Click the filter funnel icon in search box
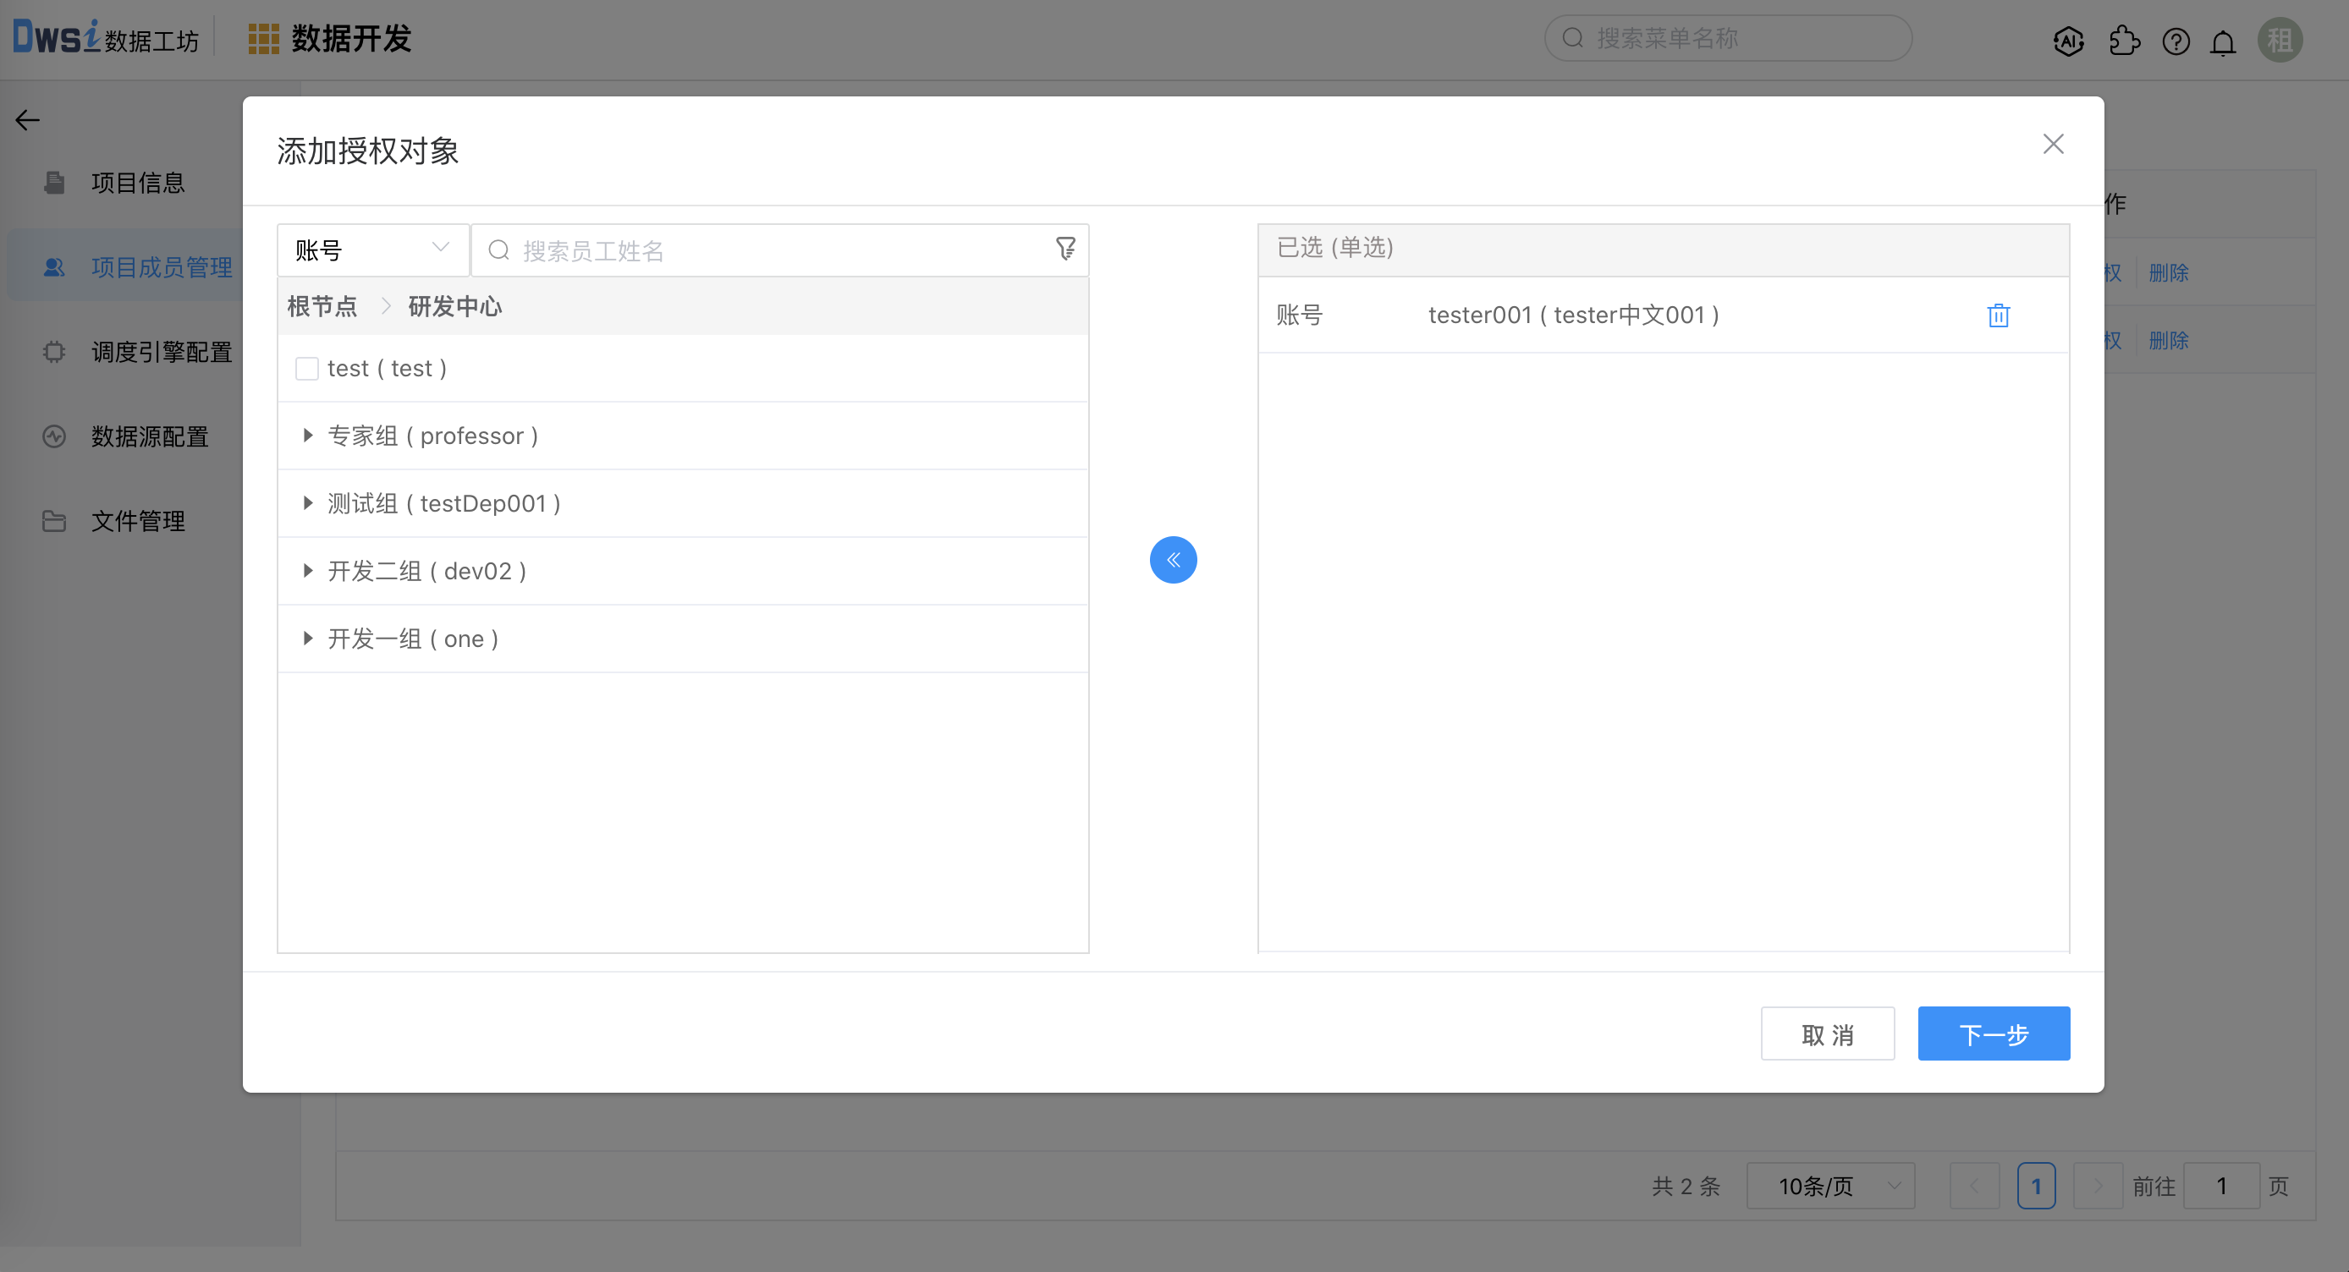Viewport: 2349px width, 1272px height. [x=1065, y=249]
